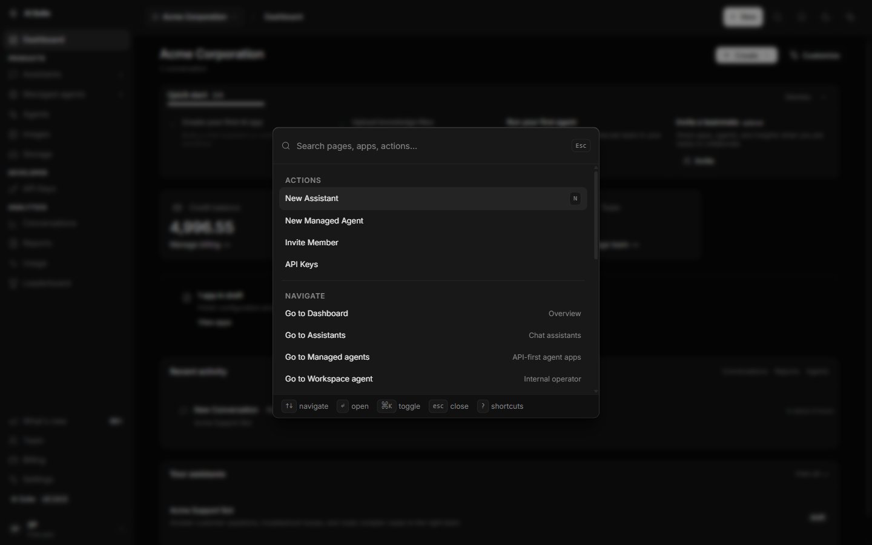Pick Go to Dashboard
The width and height of the screenshot is (872, 545).
point(433,314)
